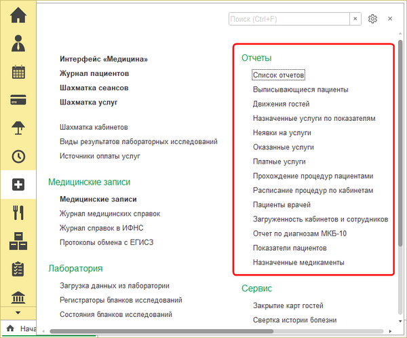The height and width of the screenshot is (338, 407).
Task: Open Список отчетов
Action: click(278, 75)
